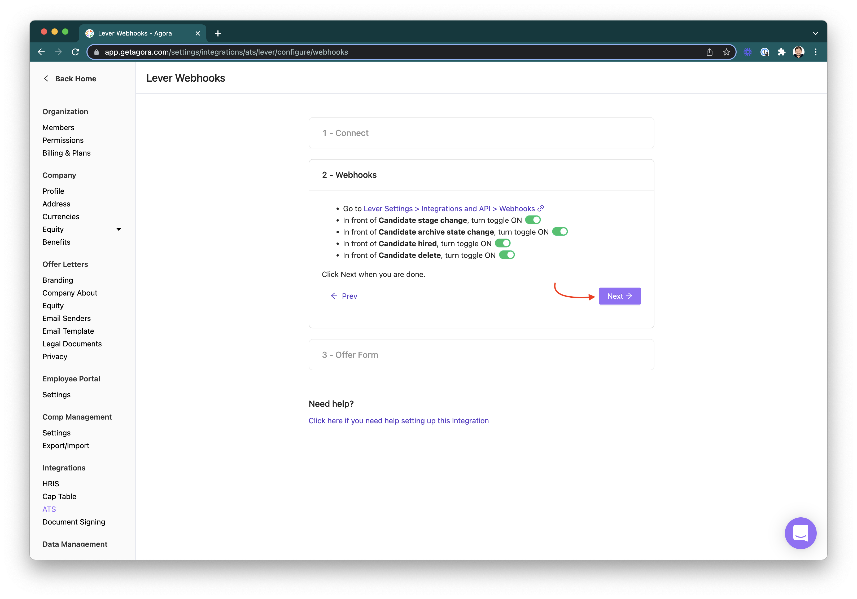Open the tab search chevron
Screen dimensions: 857x599
(816, 34)
